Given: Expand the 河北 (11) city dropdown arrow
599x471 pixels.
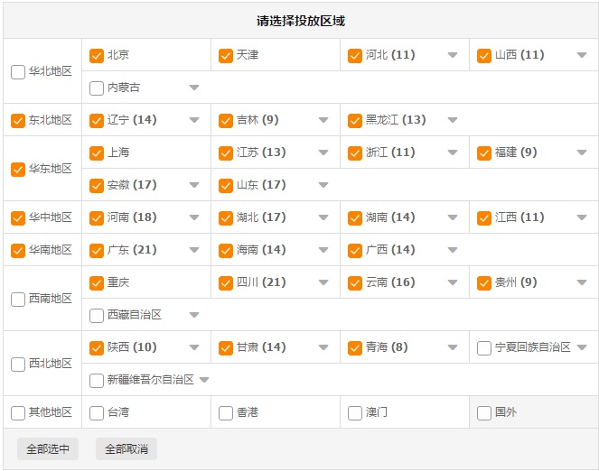Looking at the screenshot, I should pyautogui.click(x=453, y=55).
